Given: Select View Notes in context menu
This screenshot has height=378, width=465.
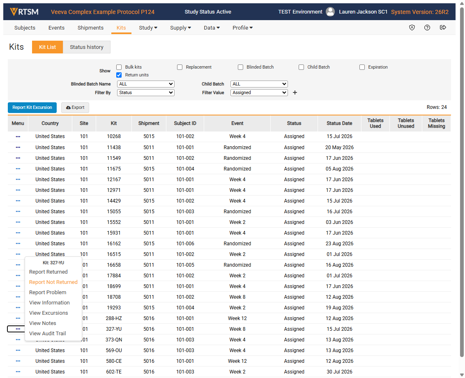Looking at the screenshot, I should 43,323.
